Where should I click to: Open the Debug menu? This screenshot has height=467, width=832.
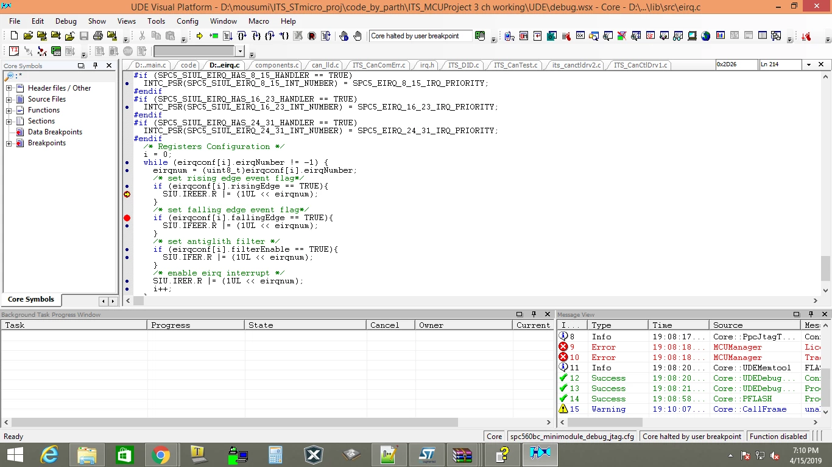tap(66, 21)
